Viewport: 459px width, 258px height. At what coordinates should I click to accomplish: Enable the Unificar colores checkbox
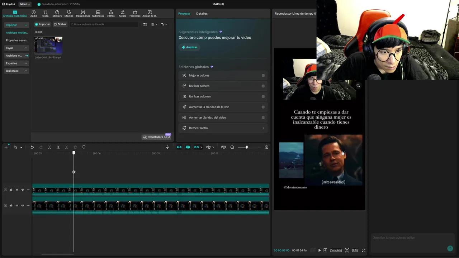point(263,86)
